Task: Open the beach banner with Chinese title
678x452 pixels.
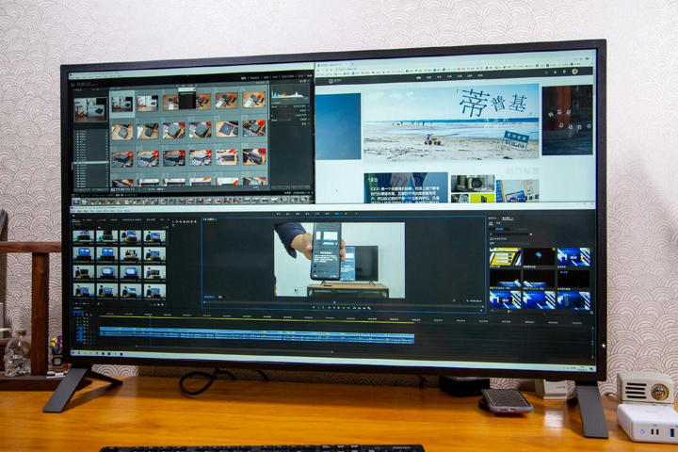Action: (450, 122)
